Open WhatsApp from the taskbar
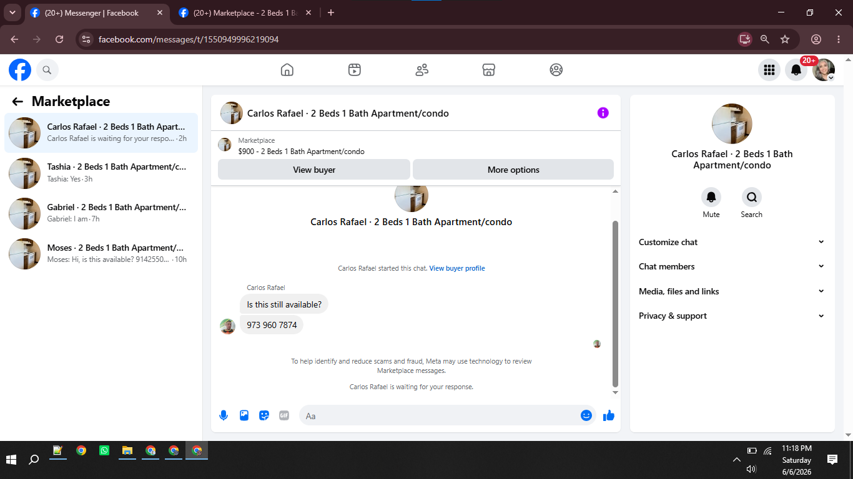The height and width of the screenshot is (479, 853). (104, 450)
